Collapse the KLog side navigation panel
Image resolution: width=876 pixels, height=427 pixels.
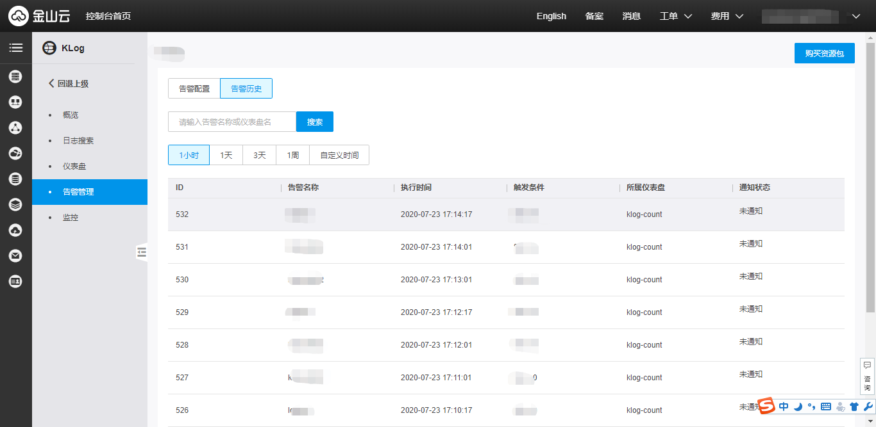(x=142, y=253)
